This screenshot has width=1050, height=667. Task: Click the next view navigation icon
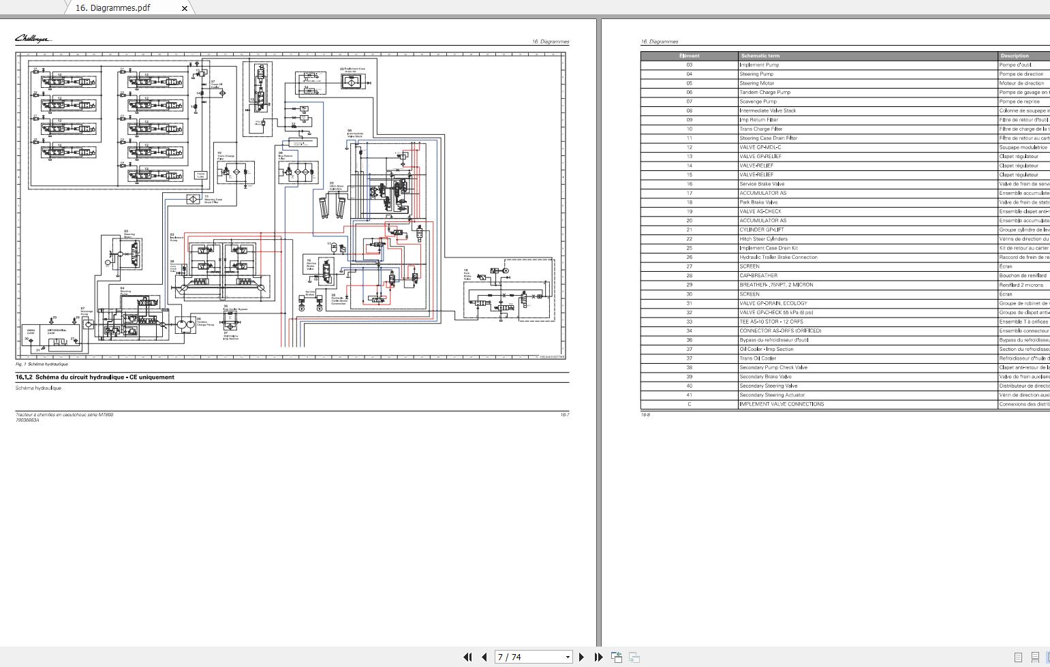click(x=634, y=657)
